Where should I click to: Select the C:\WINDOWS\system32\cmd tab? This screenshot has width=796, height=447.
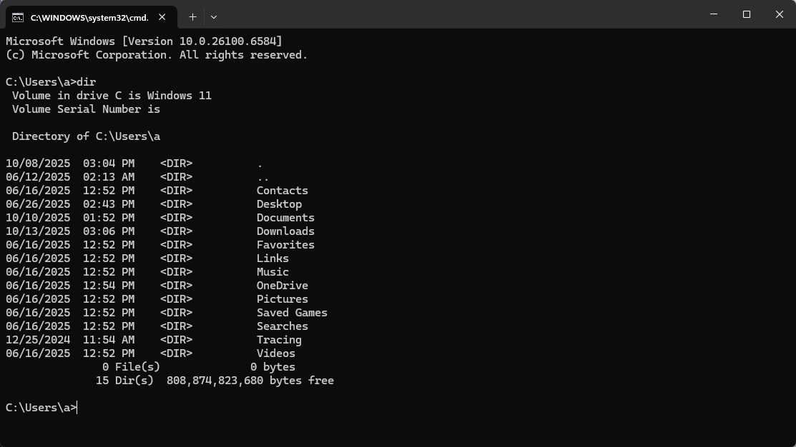[x=89, y=16]
